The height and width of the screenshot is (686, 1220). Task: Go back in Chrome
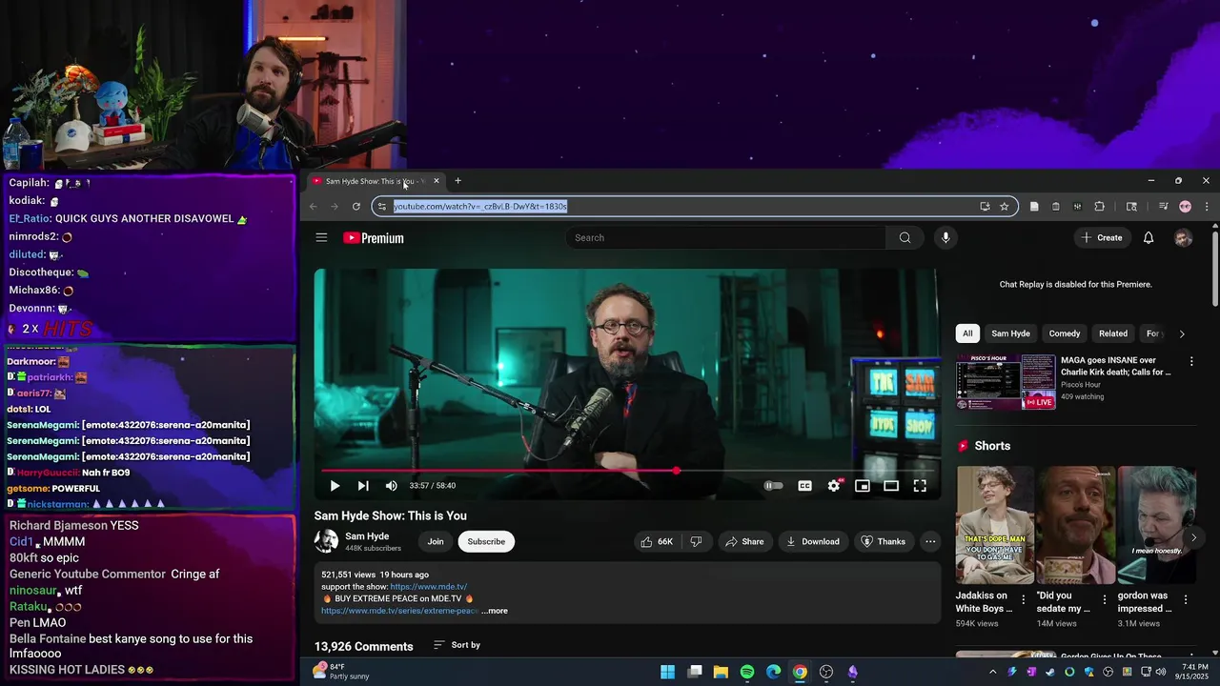click(313, 207)
